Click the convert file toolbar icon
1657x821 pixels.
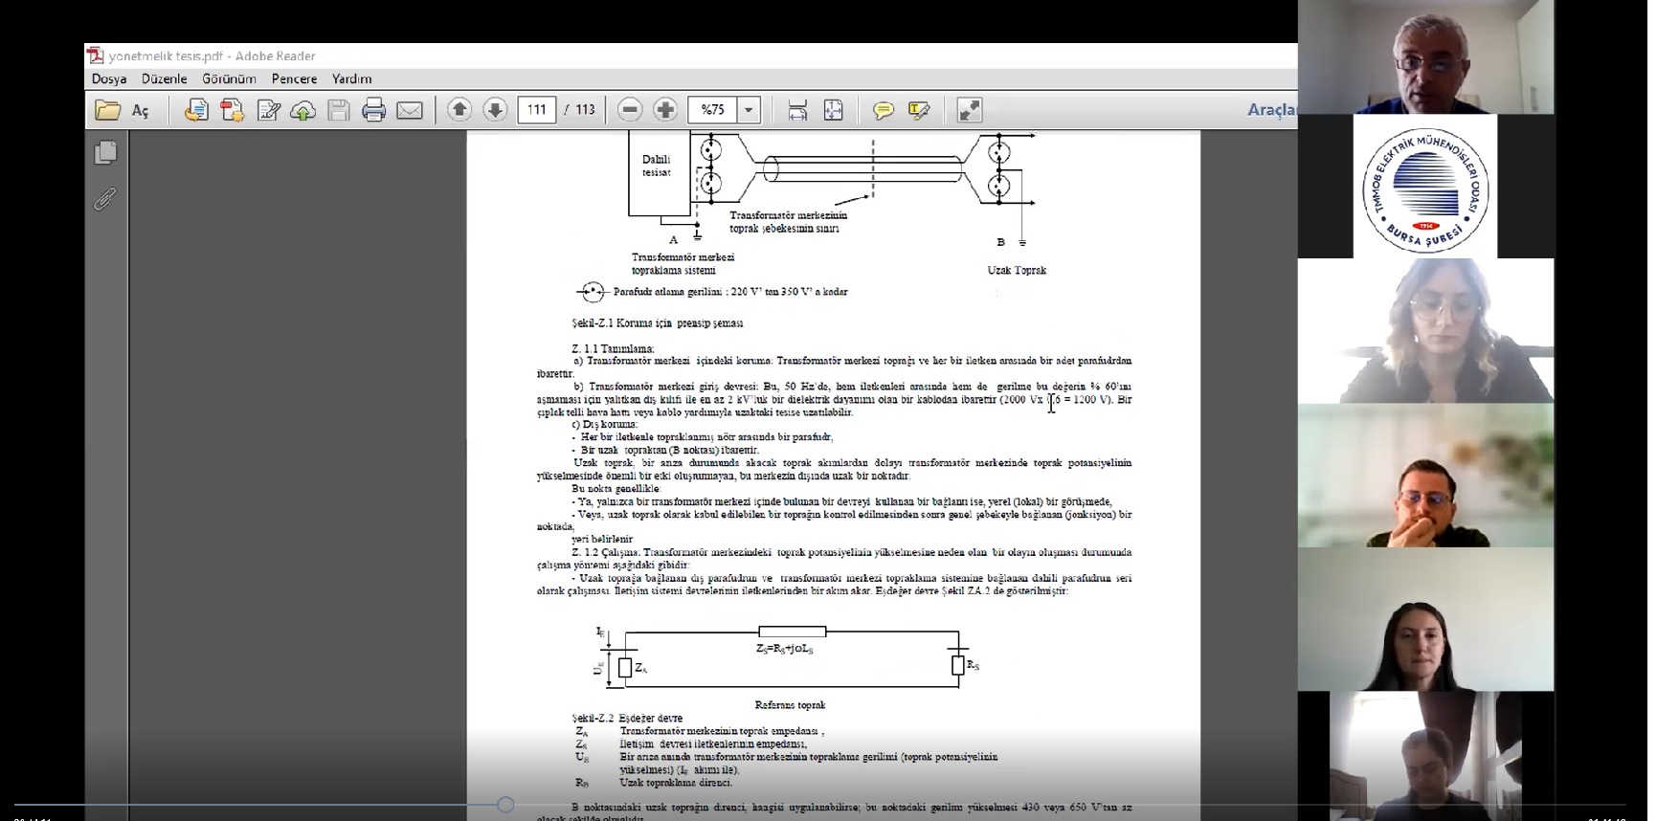pyautogui.click(x=196, y=111)
